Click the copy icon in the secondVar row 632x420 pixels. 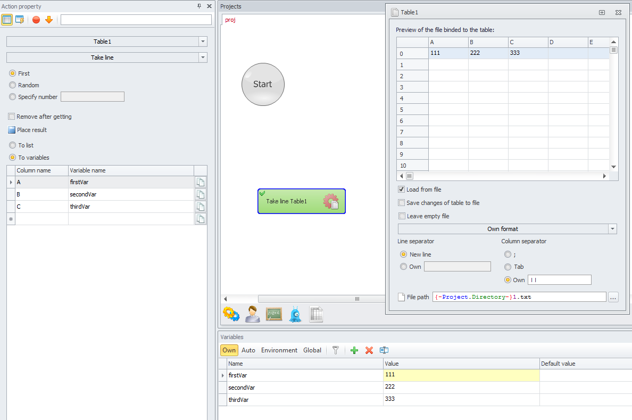point(201,194)
